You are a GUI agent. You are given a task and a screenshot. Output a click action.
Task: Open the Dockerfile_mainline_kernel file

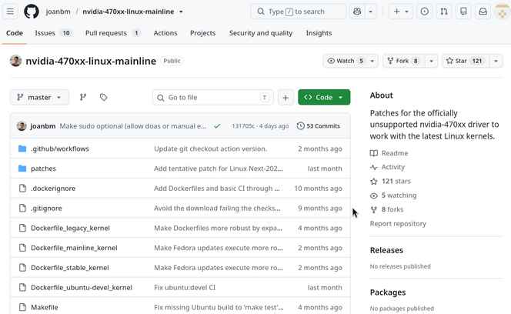tap(74, 248)
